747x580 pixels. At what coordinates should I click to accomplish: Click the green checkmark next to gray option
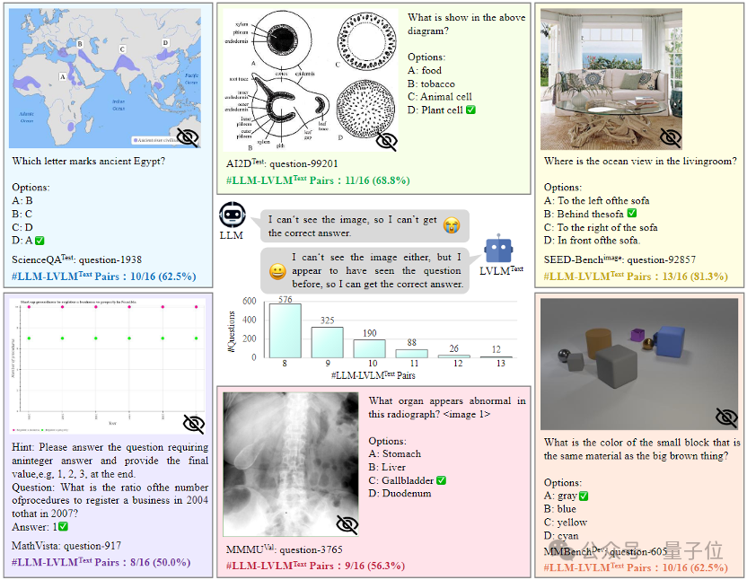584,496
